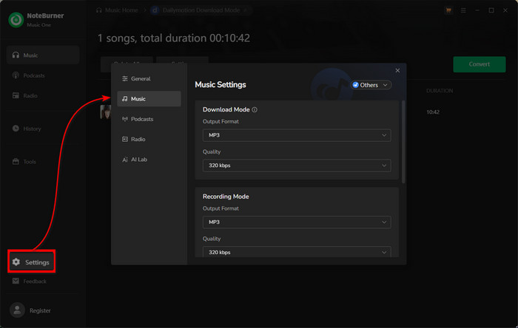Open the Podcasts section in sidebar

[43, 75]
